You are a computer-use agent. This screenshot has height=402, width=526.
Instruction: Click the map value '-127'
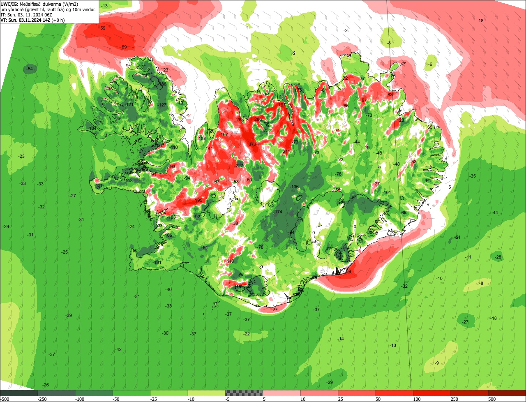[162, 105]
